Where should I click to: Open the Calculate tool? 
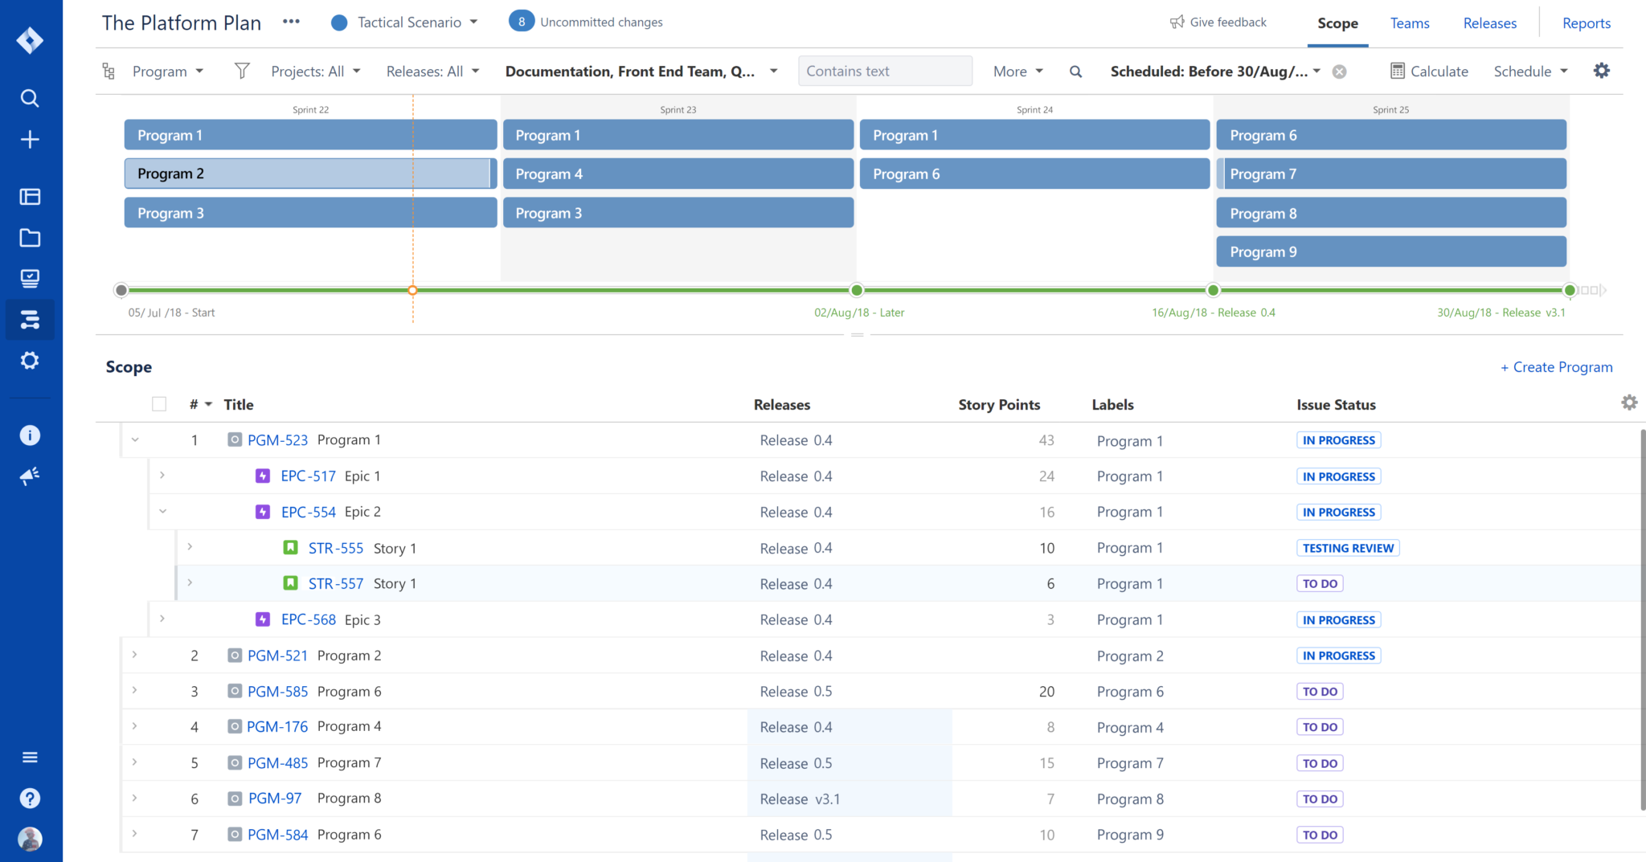(1430, 71)
